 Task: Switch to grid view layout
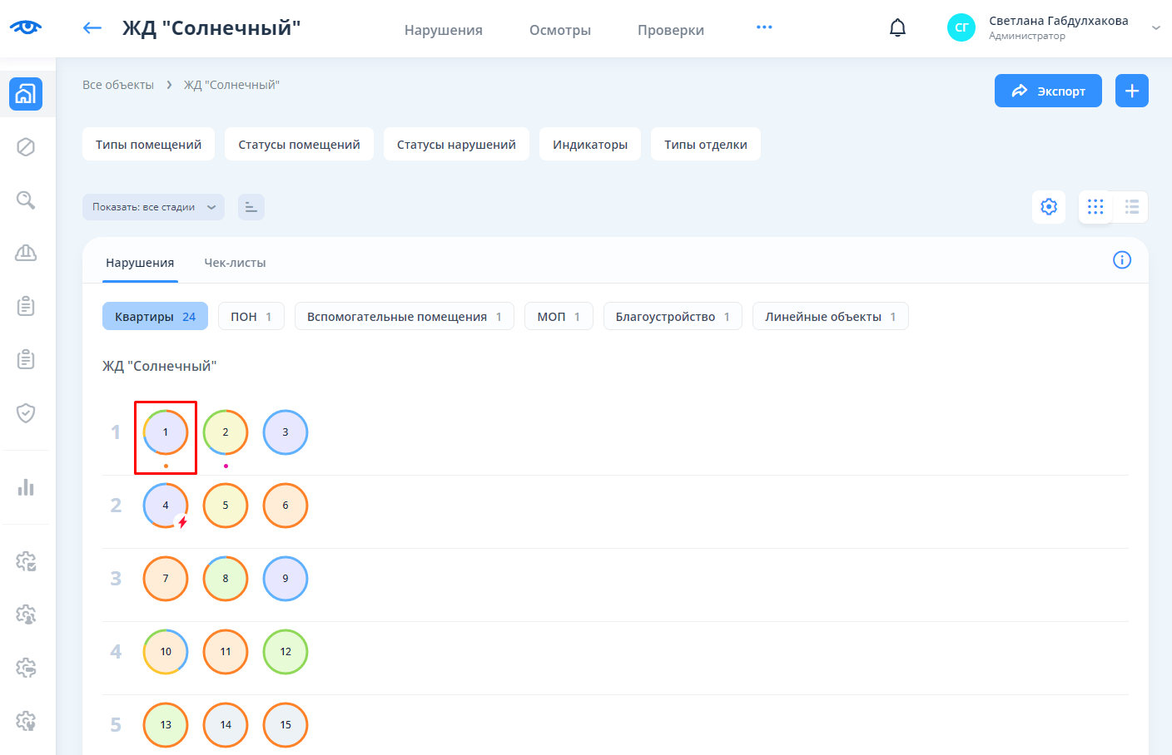1095,207
